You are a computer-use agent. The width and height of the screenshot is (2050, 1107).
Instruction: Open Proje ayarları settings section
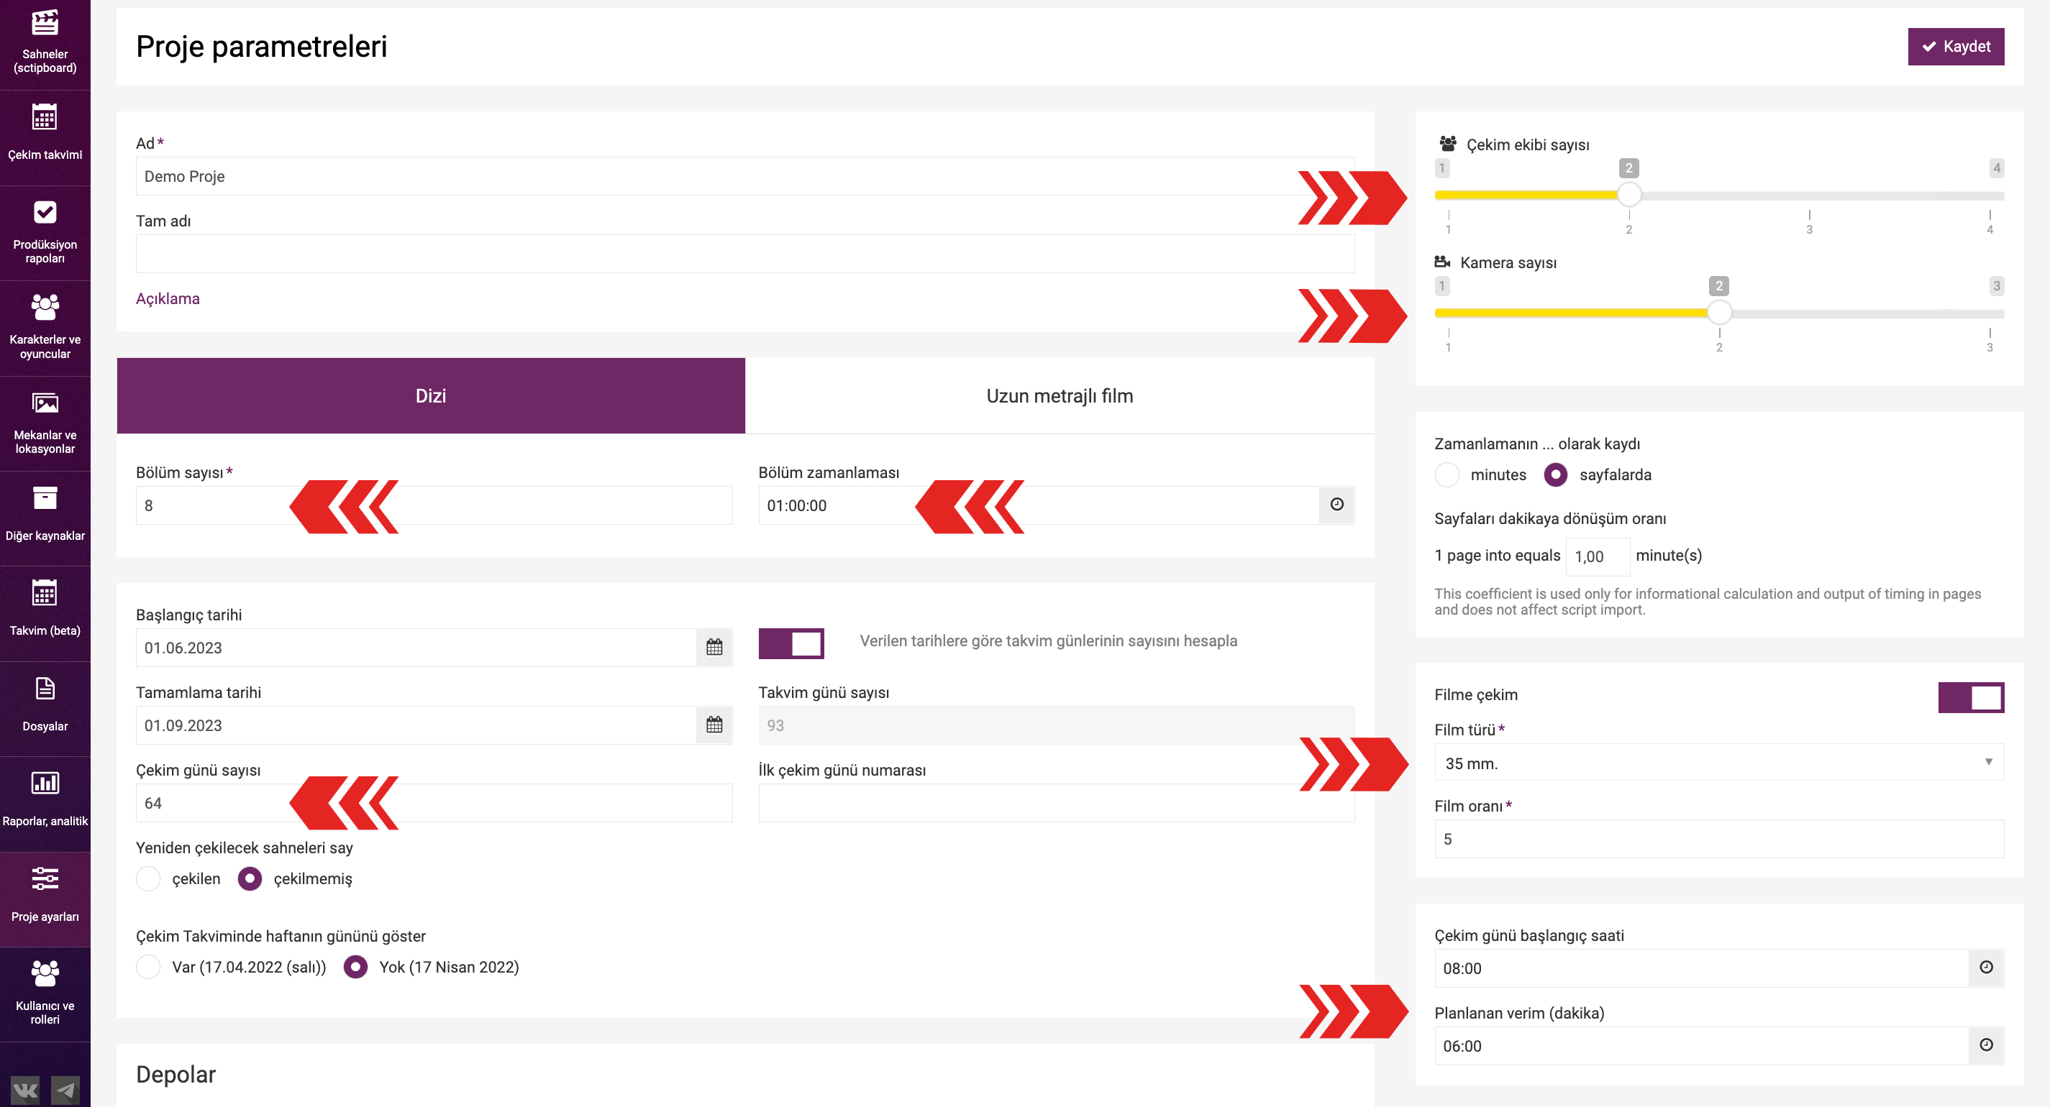45,898
